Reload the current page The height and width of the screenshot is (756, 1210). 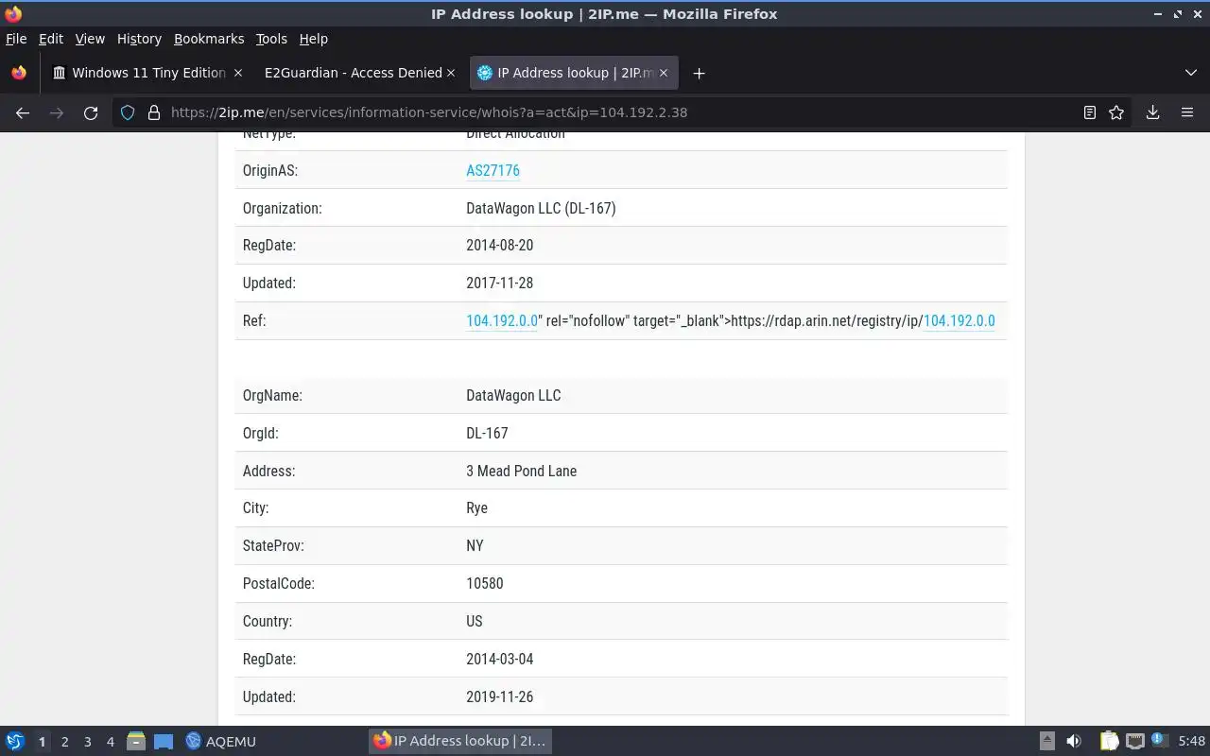(x=91, y=112)
